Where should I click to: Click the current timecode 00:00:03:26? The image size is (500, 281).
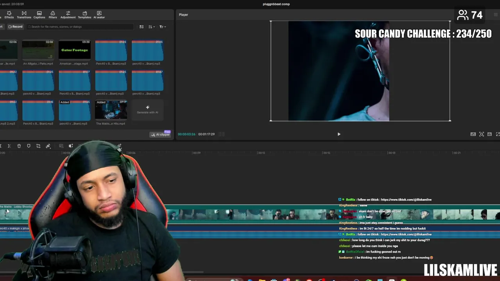tap(187, 134)
